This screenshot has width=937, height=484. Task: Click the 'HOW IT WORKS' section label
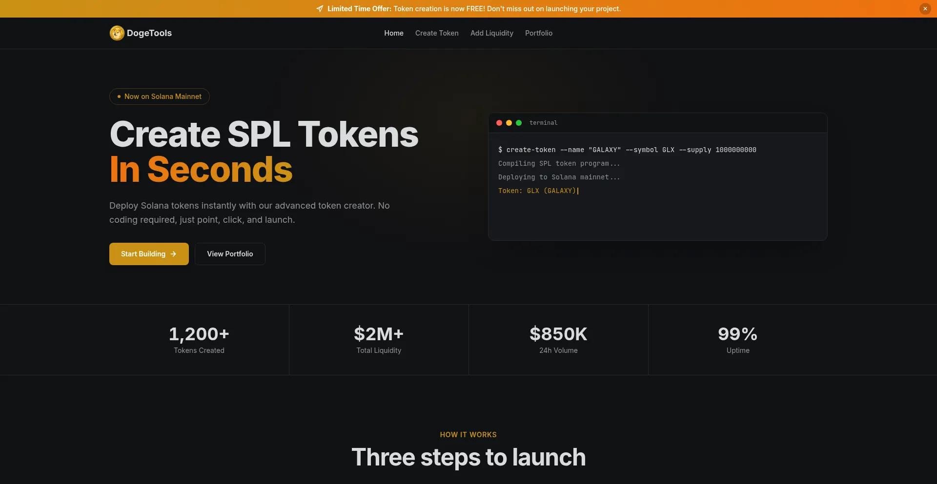(x=468, y=435)
